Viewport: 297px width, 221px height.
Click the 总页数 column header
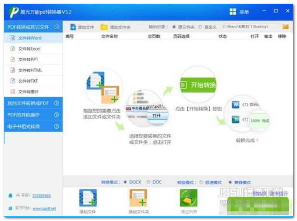click(154, 36)
